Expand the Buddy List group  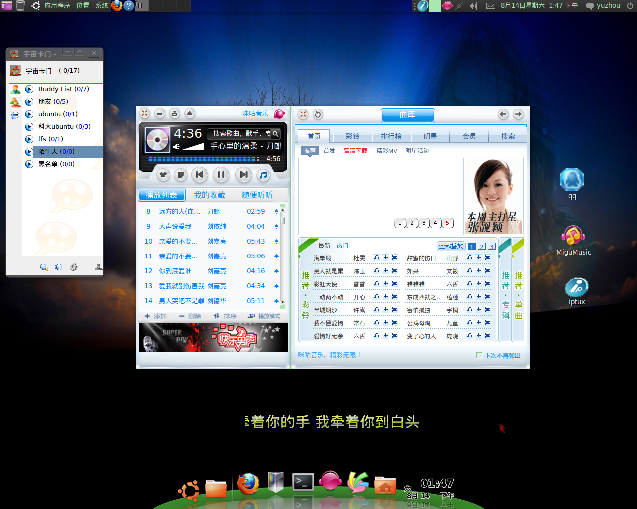point(29,89)
